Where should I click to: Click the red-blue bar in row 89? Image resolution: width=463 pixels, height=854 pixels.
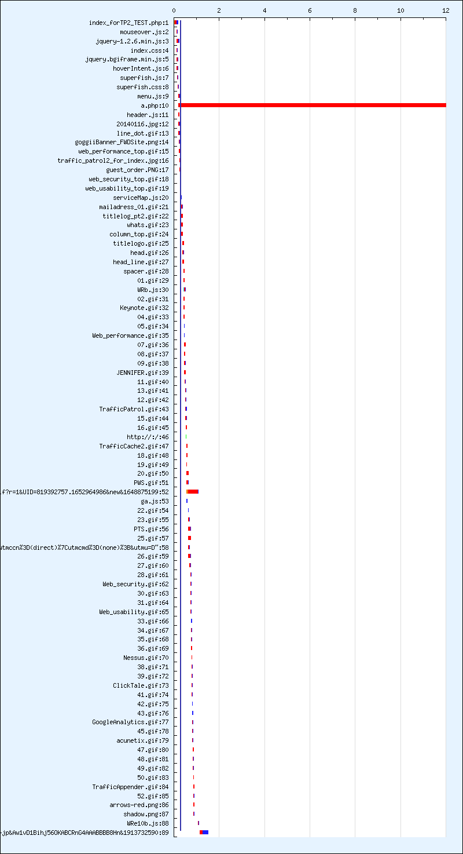point(204,833)
